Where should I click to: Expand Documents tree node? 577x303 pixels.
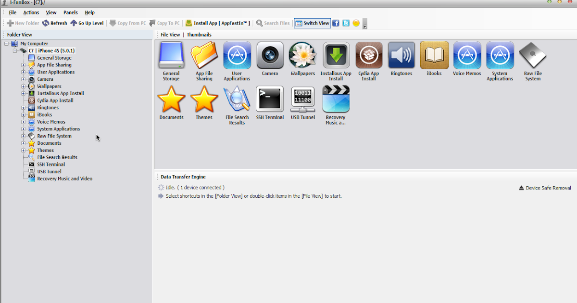tap(23, 143)
